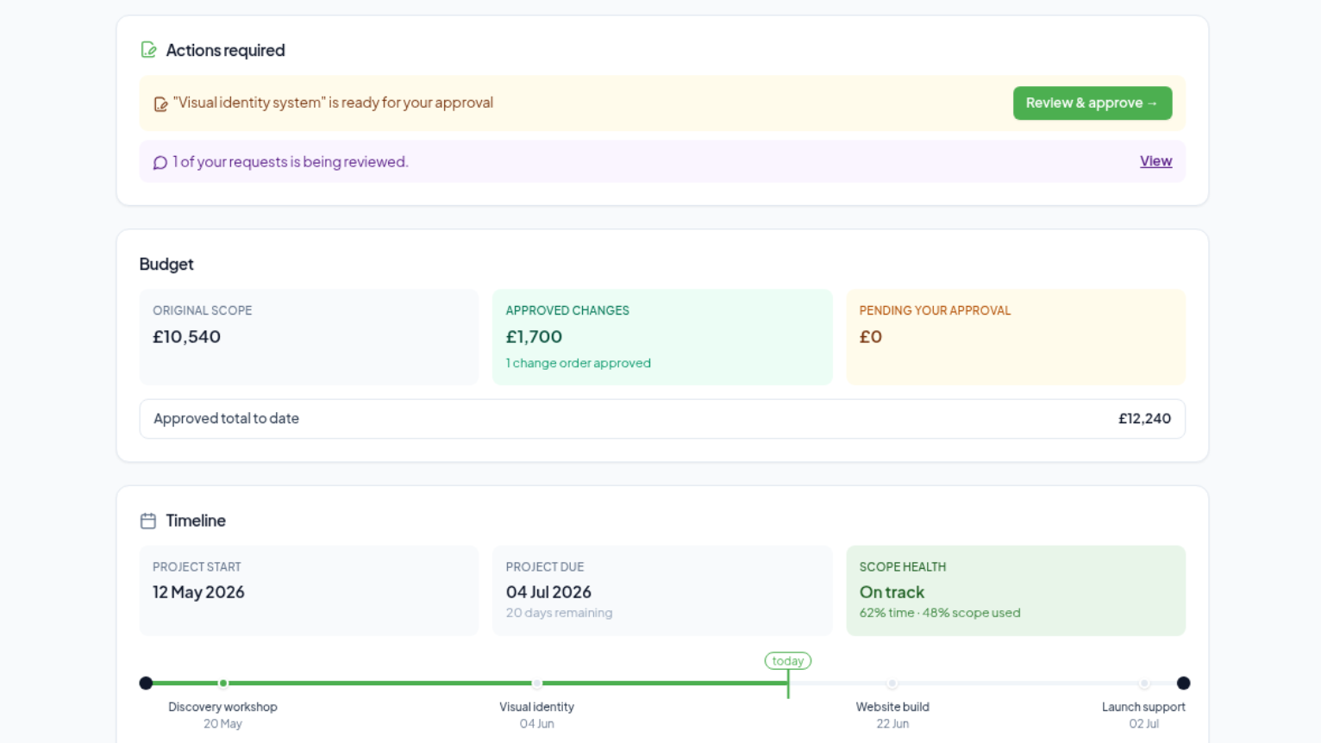This screenshot has height=743, width=1321.
Task: Click the Actions required edit icon
Action: (x=148, y=50)
